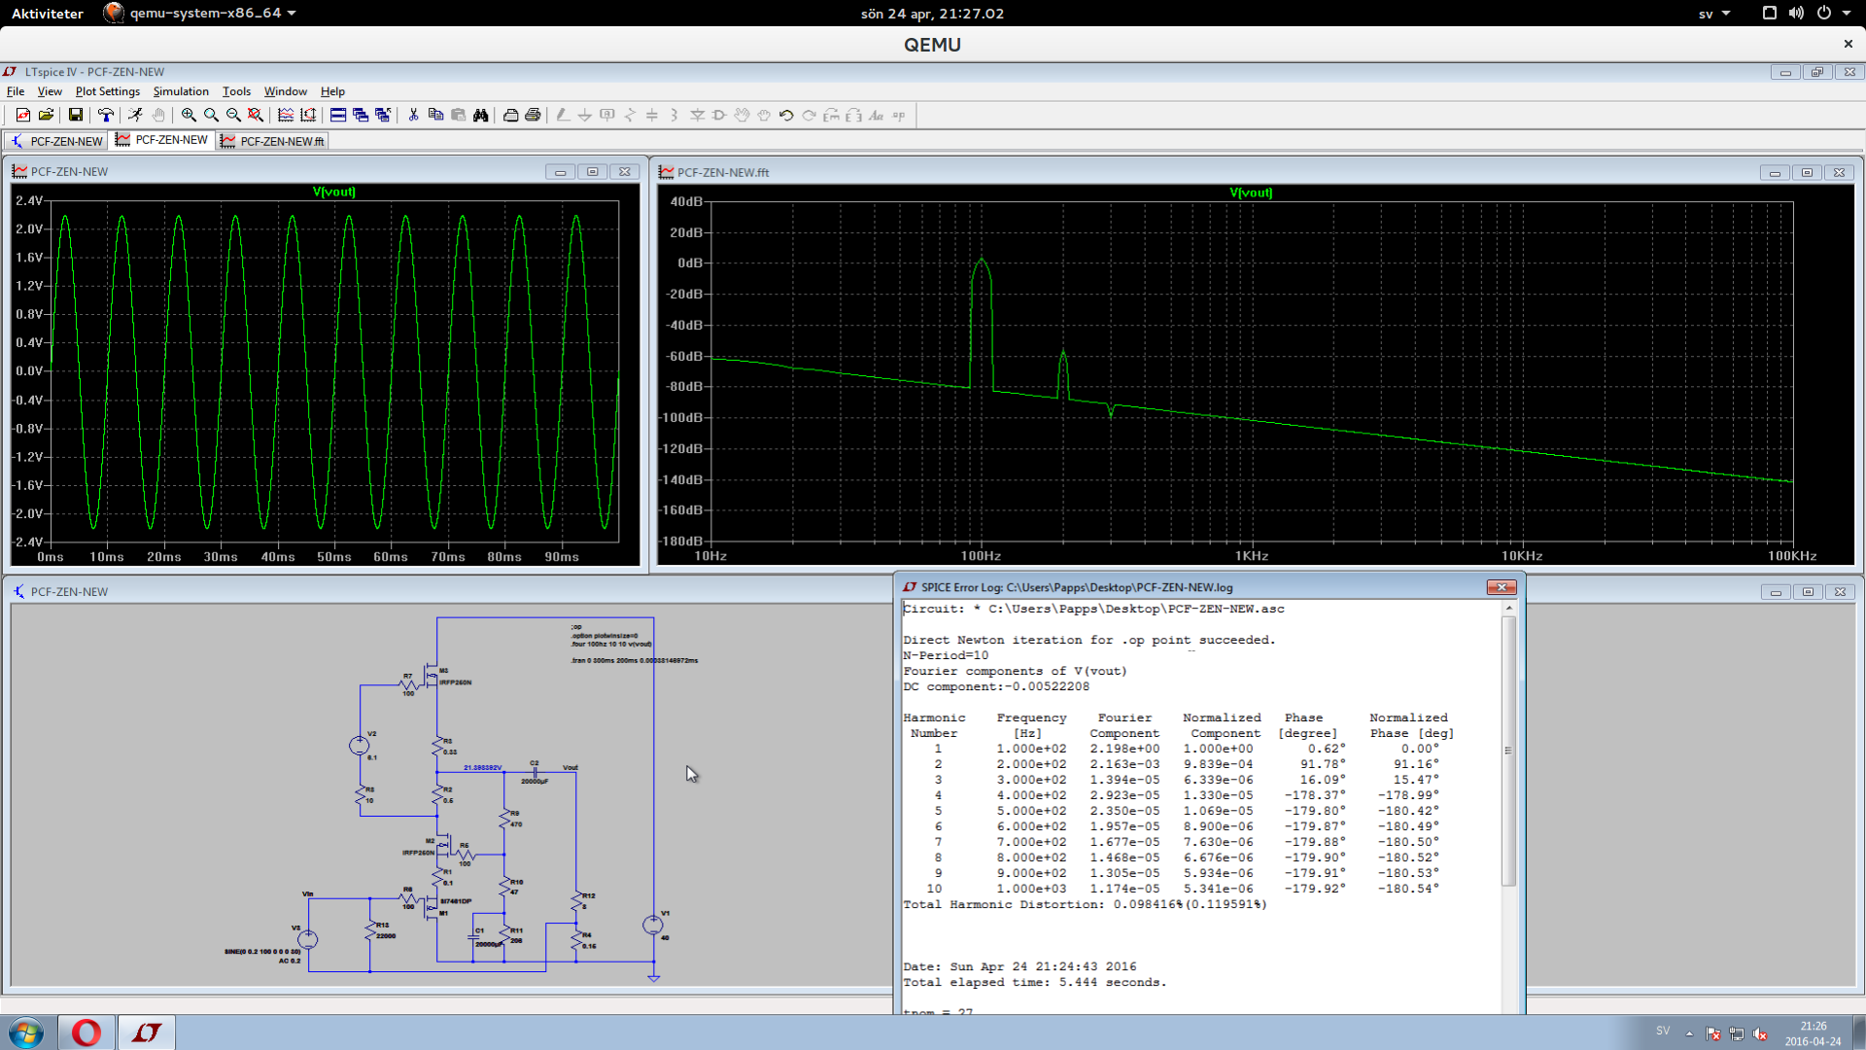1866x1050 pixels.
Task: Open the Windows Start button
Action: coord(26,1032)
